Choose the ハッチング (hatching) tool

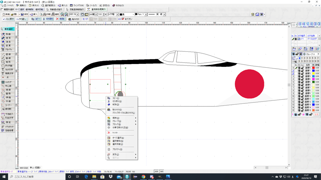point(7,82)
